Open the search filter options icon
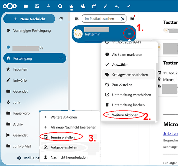The width and height of the screenshot is (178, 166). (132, 18)
